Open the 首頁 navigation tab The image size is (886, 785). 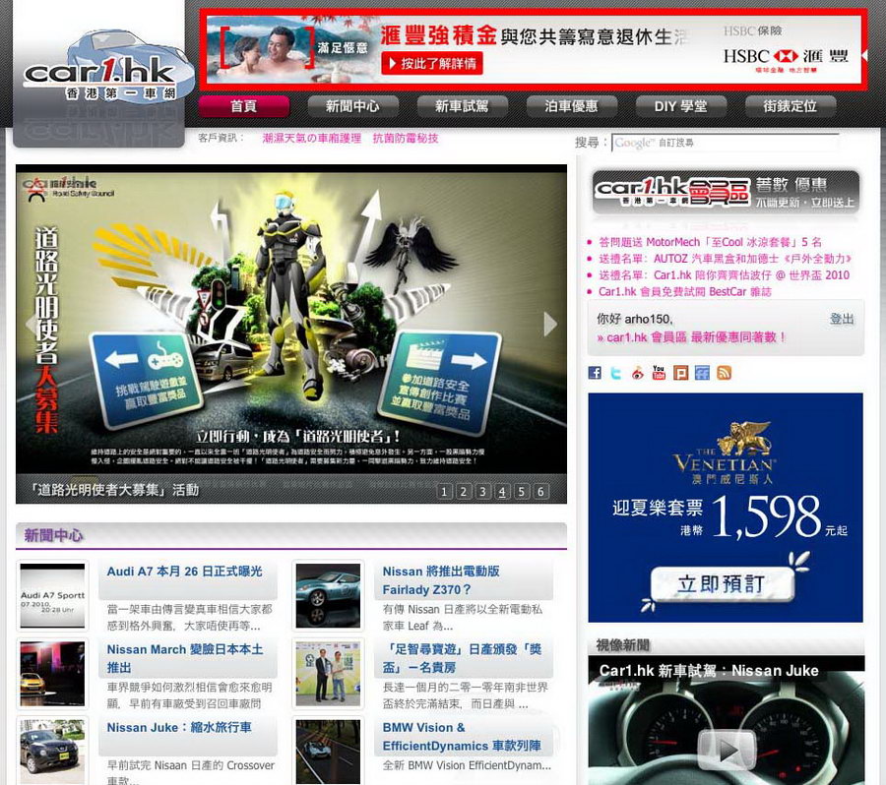point(243,106)
